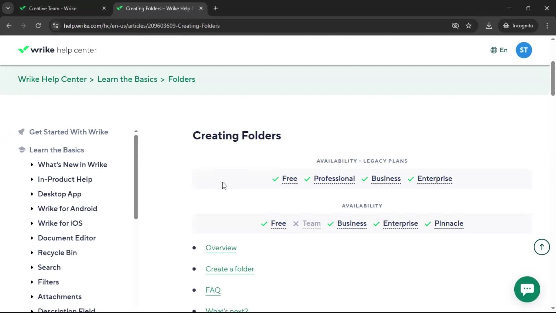Click the Professional legacy plan label
The width and height of the screenshot is (556, 313).
point(334,179)
